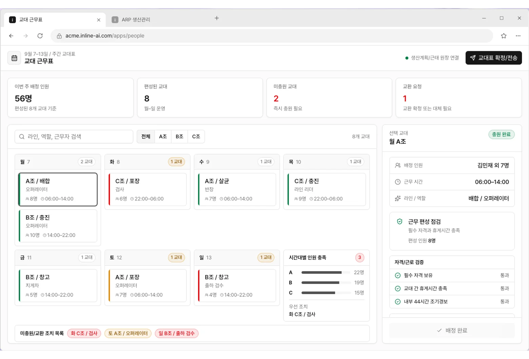The height and width of the screenshot is (359, 529).
Task: Click the green status dot 생산계획/근태 원장 연결
Action: [x=407, y=58]
